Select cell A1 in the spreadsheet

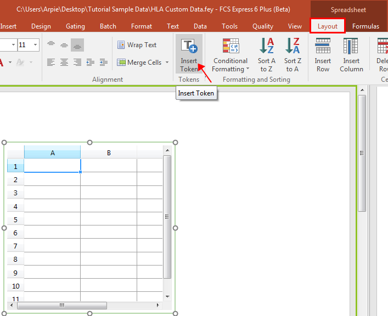click(x=52, y=166)
